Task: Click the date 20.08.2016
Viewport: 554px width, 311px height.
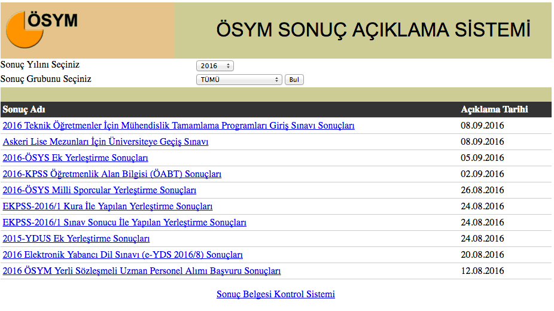Action: point(482,255)
